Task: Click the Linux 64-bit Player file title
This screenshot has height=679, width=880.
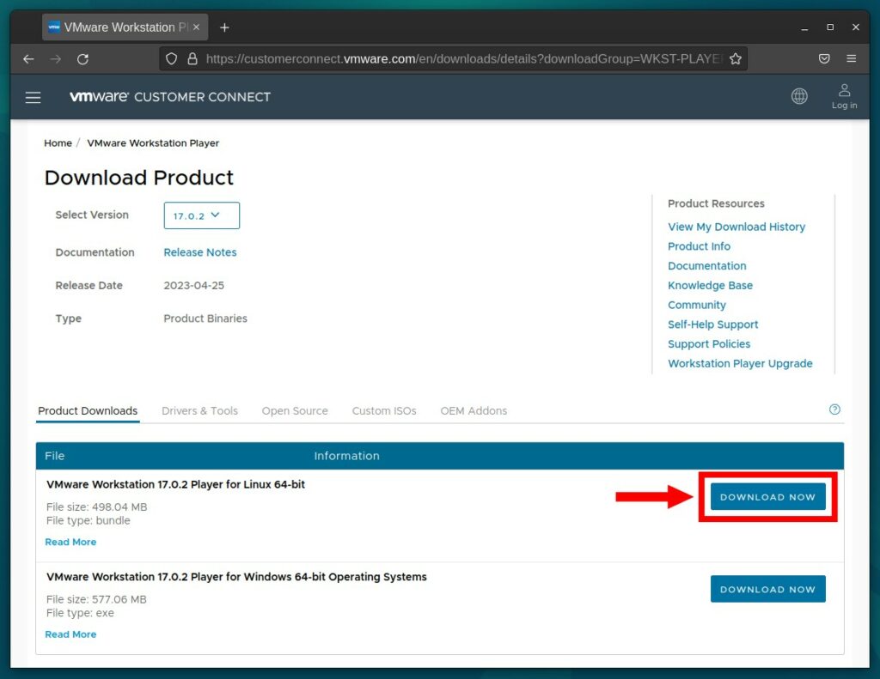Action: [175, 484]
